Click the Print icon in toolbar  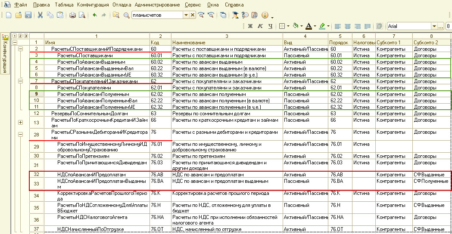(x=72, y=15)
